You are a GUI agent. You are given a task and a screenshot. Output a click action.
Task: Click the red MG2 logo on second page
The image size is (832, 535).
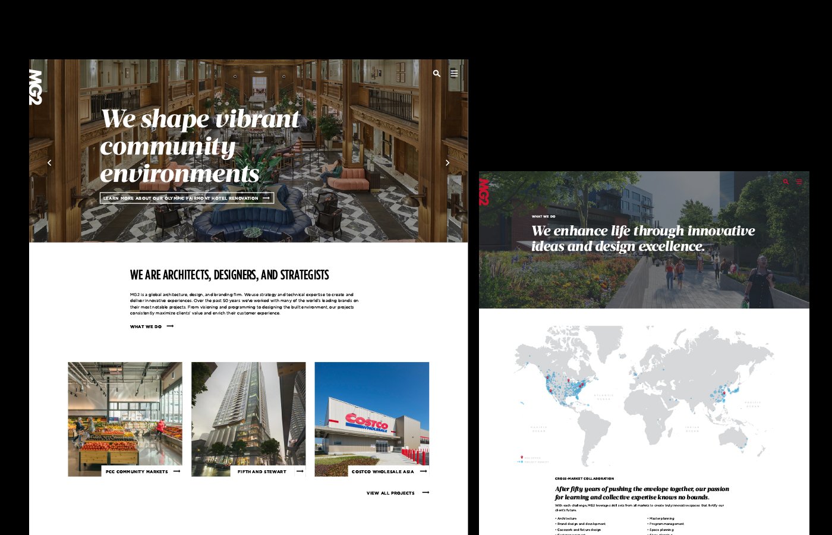484,191
